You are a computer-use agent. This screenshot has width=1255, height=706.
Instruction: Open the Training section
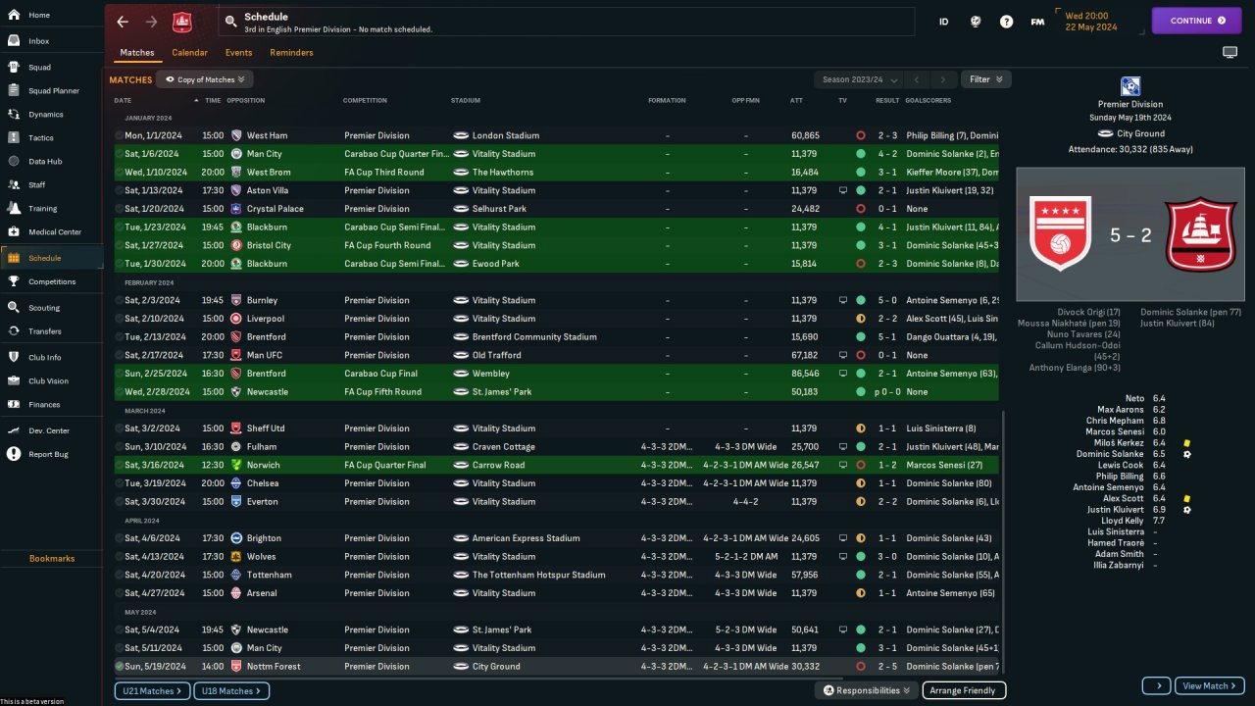pos(51,208)
